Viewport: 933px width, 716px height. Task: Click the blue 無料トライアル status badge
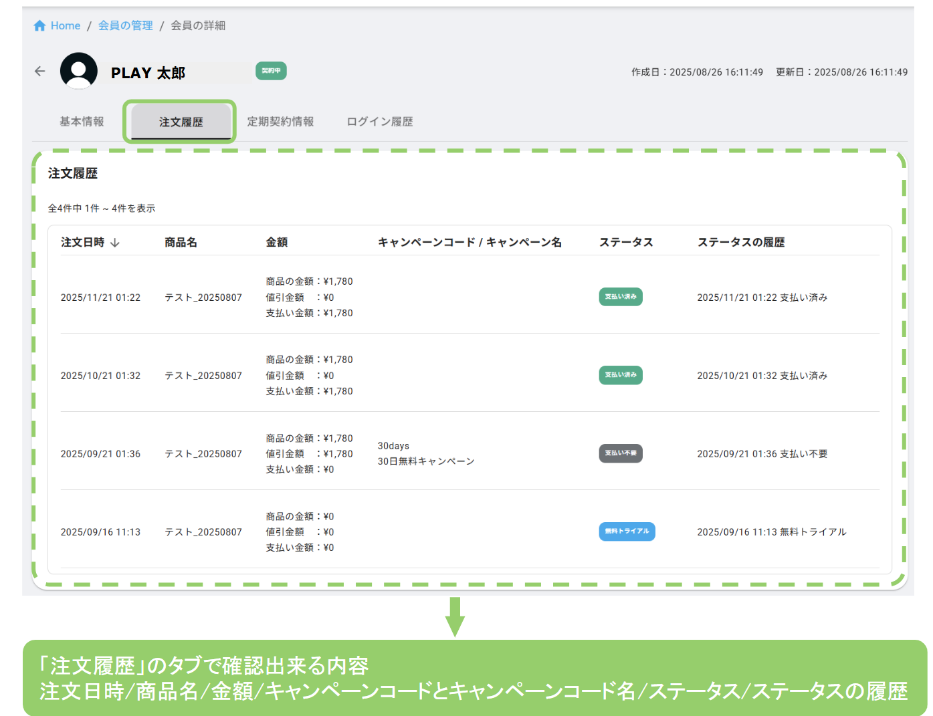(626, 531)
